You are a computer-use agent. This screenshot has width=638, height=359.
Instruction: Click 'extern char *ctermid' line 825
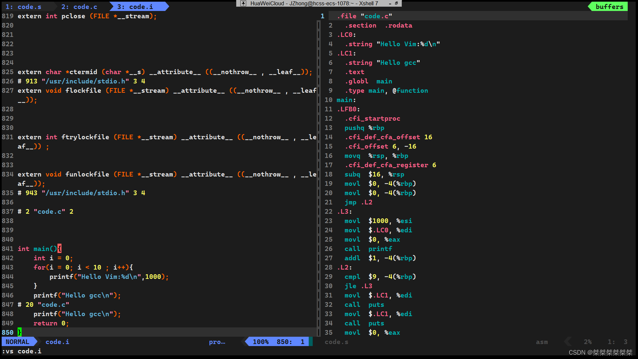coord(165,72)
